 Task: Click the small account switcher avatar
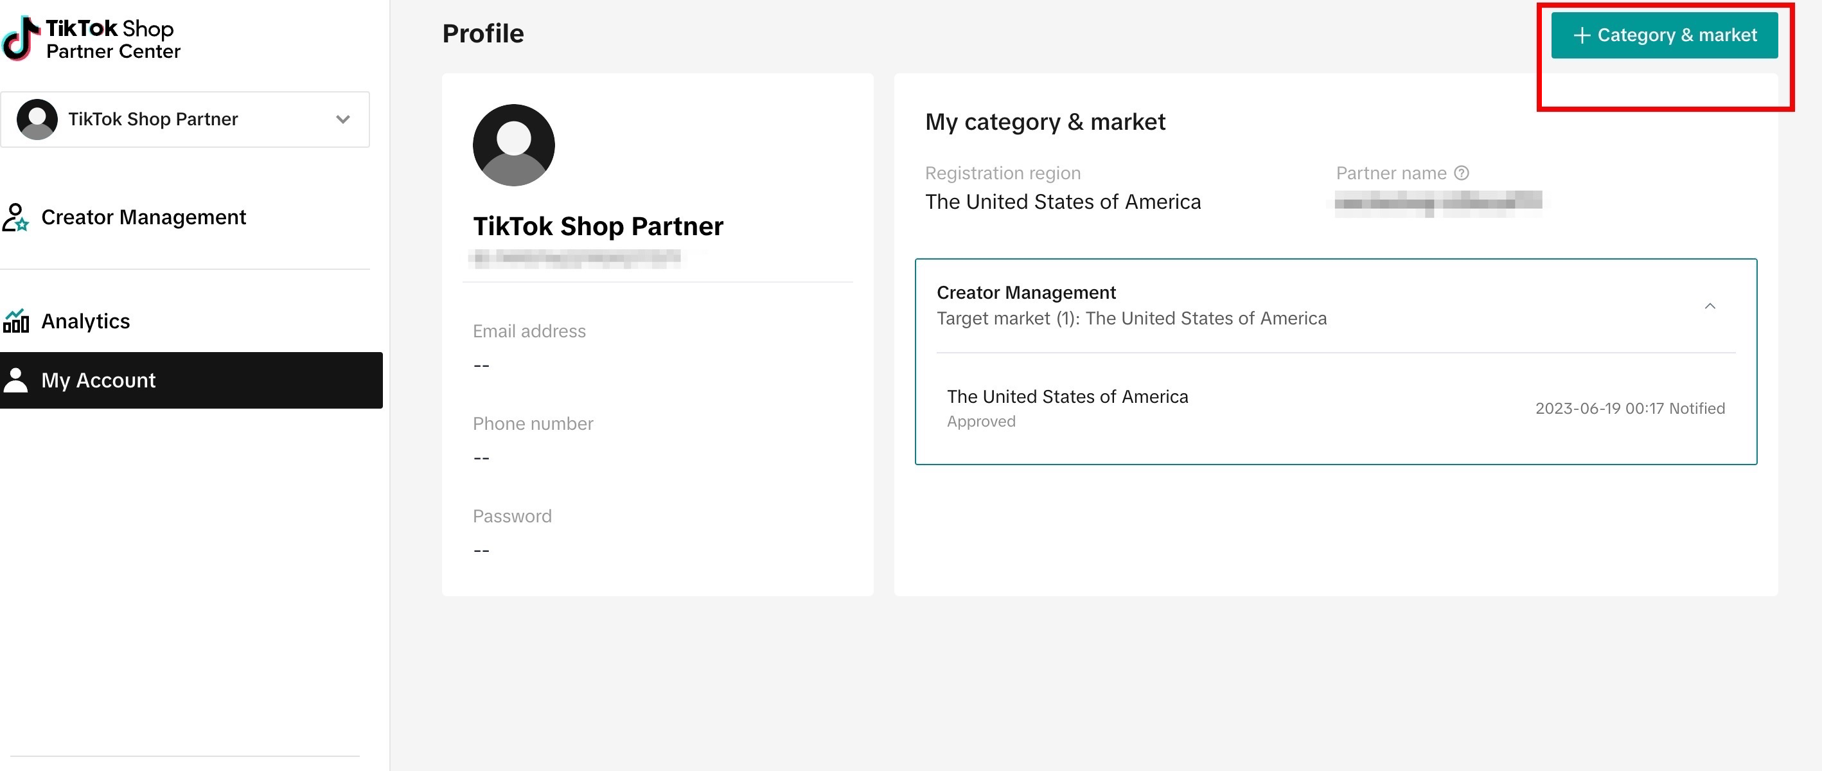click(x=37, y=119)
